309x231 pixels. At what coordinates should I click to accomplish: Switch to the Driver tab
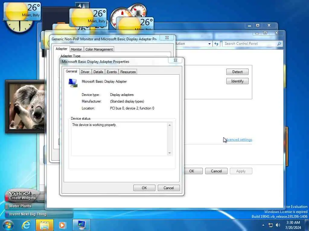pos(85,72)
